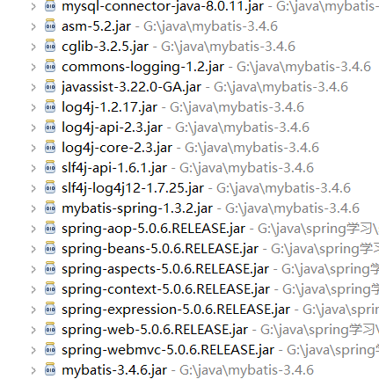
Task: Select the spring-expression-5.0.6.RELEASE.jar entry
Action: pos(176,310)
